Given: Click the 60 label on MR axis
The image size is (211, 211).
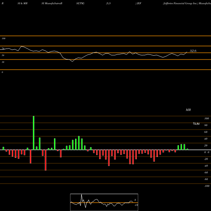Looking at the screenshot, I should click(x=206, y=132).
